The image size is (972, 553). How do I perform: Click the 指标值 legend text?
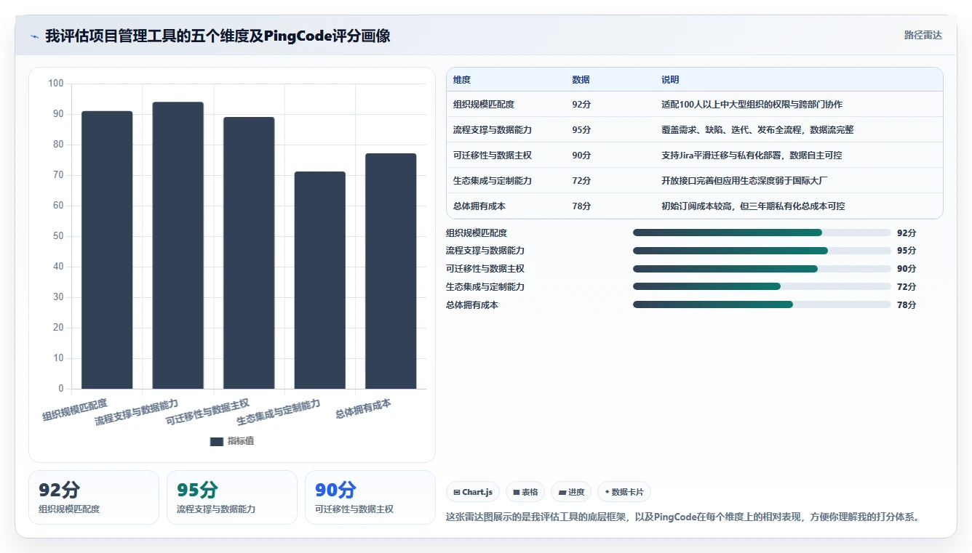click(x=241, y=441)
